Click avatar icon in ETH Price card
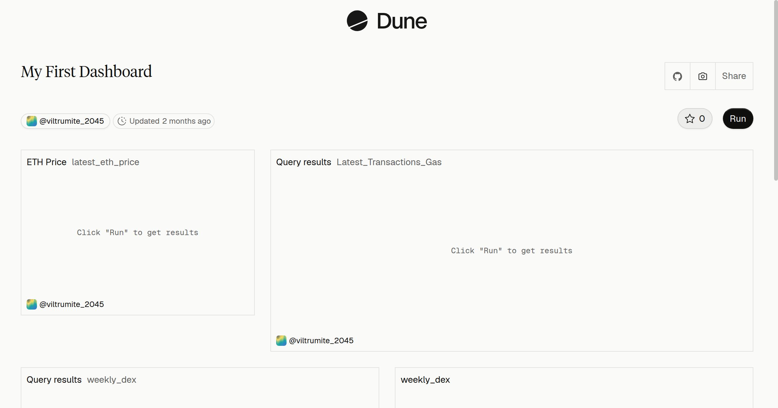Screen dimensions: 778x408 [x=32, y=304]
